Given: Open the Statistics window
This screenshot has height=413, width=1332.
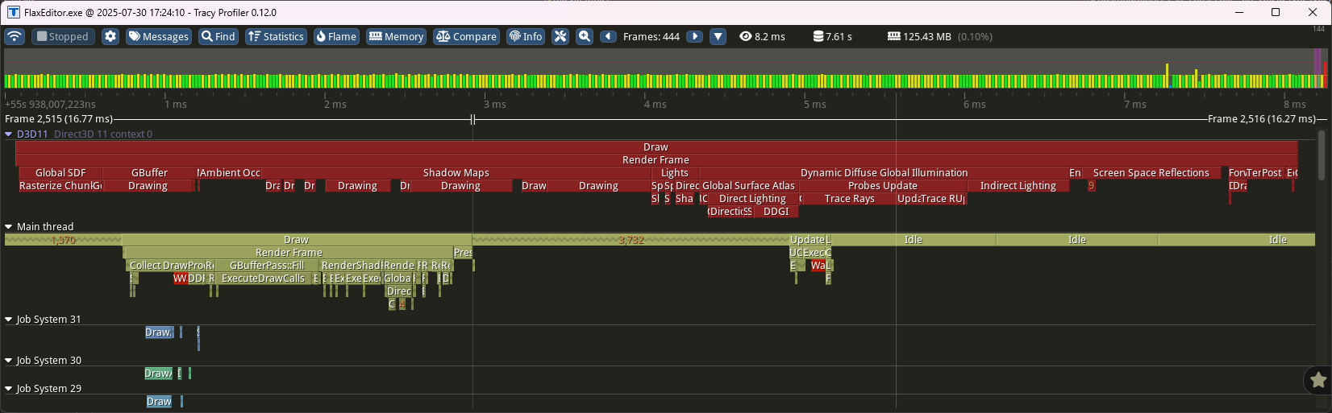Looking at the screenshot, I should click(x=276, y=36).
